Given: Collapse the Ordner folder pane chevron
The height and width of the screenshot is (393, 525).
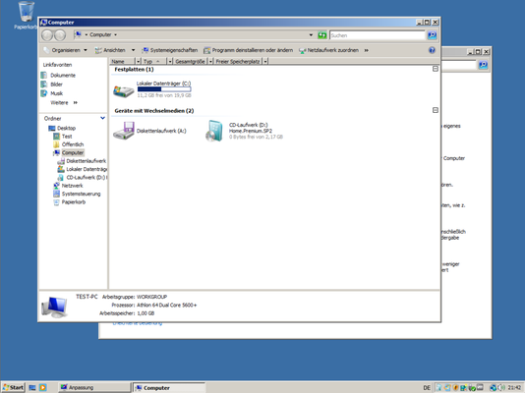Looking at the screenshot, I should pyautogui.click(x=102, y=118).
